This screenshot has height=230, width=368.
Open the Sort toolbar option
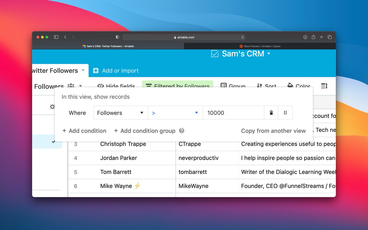pos(266,86)
